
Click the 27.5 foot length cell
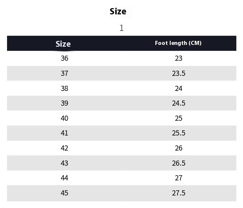[x=179, y=193]
